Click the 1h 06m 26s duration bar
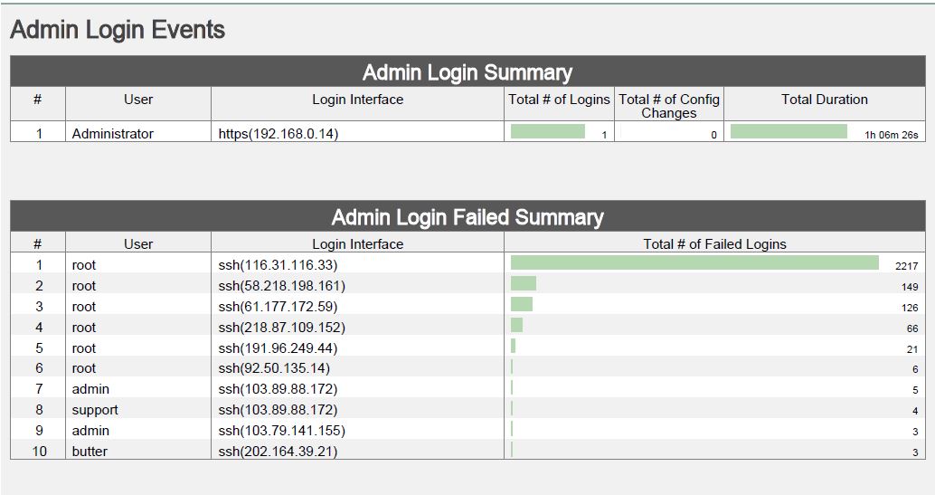935x495 pixels. (x=789, y=132)
